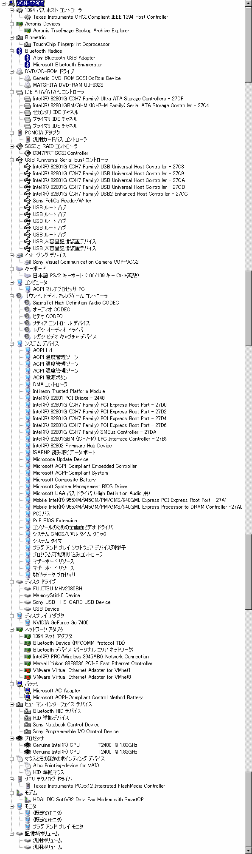The height and width of the screenshot is (854, 252).
Task: Click the FUJITSU MHV2080BH disk icon
Action: [x=28, y=589]
